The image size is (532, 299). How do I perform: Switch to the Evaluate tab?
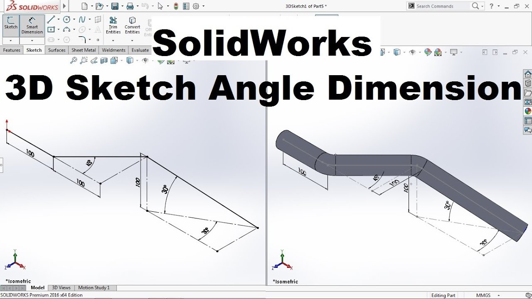click(140, 50)
